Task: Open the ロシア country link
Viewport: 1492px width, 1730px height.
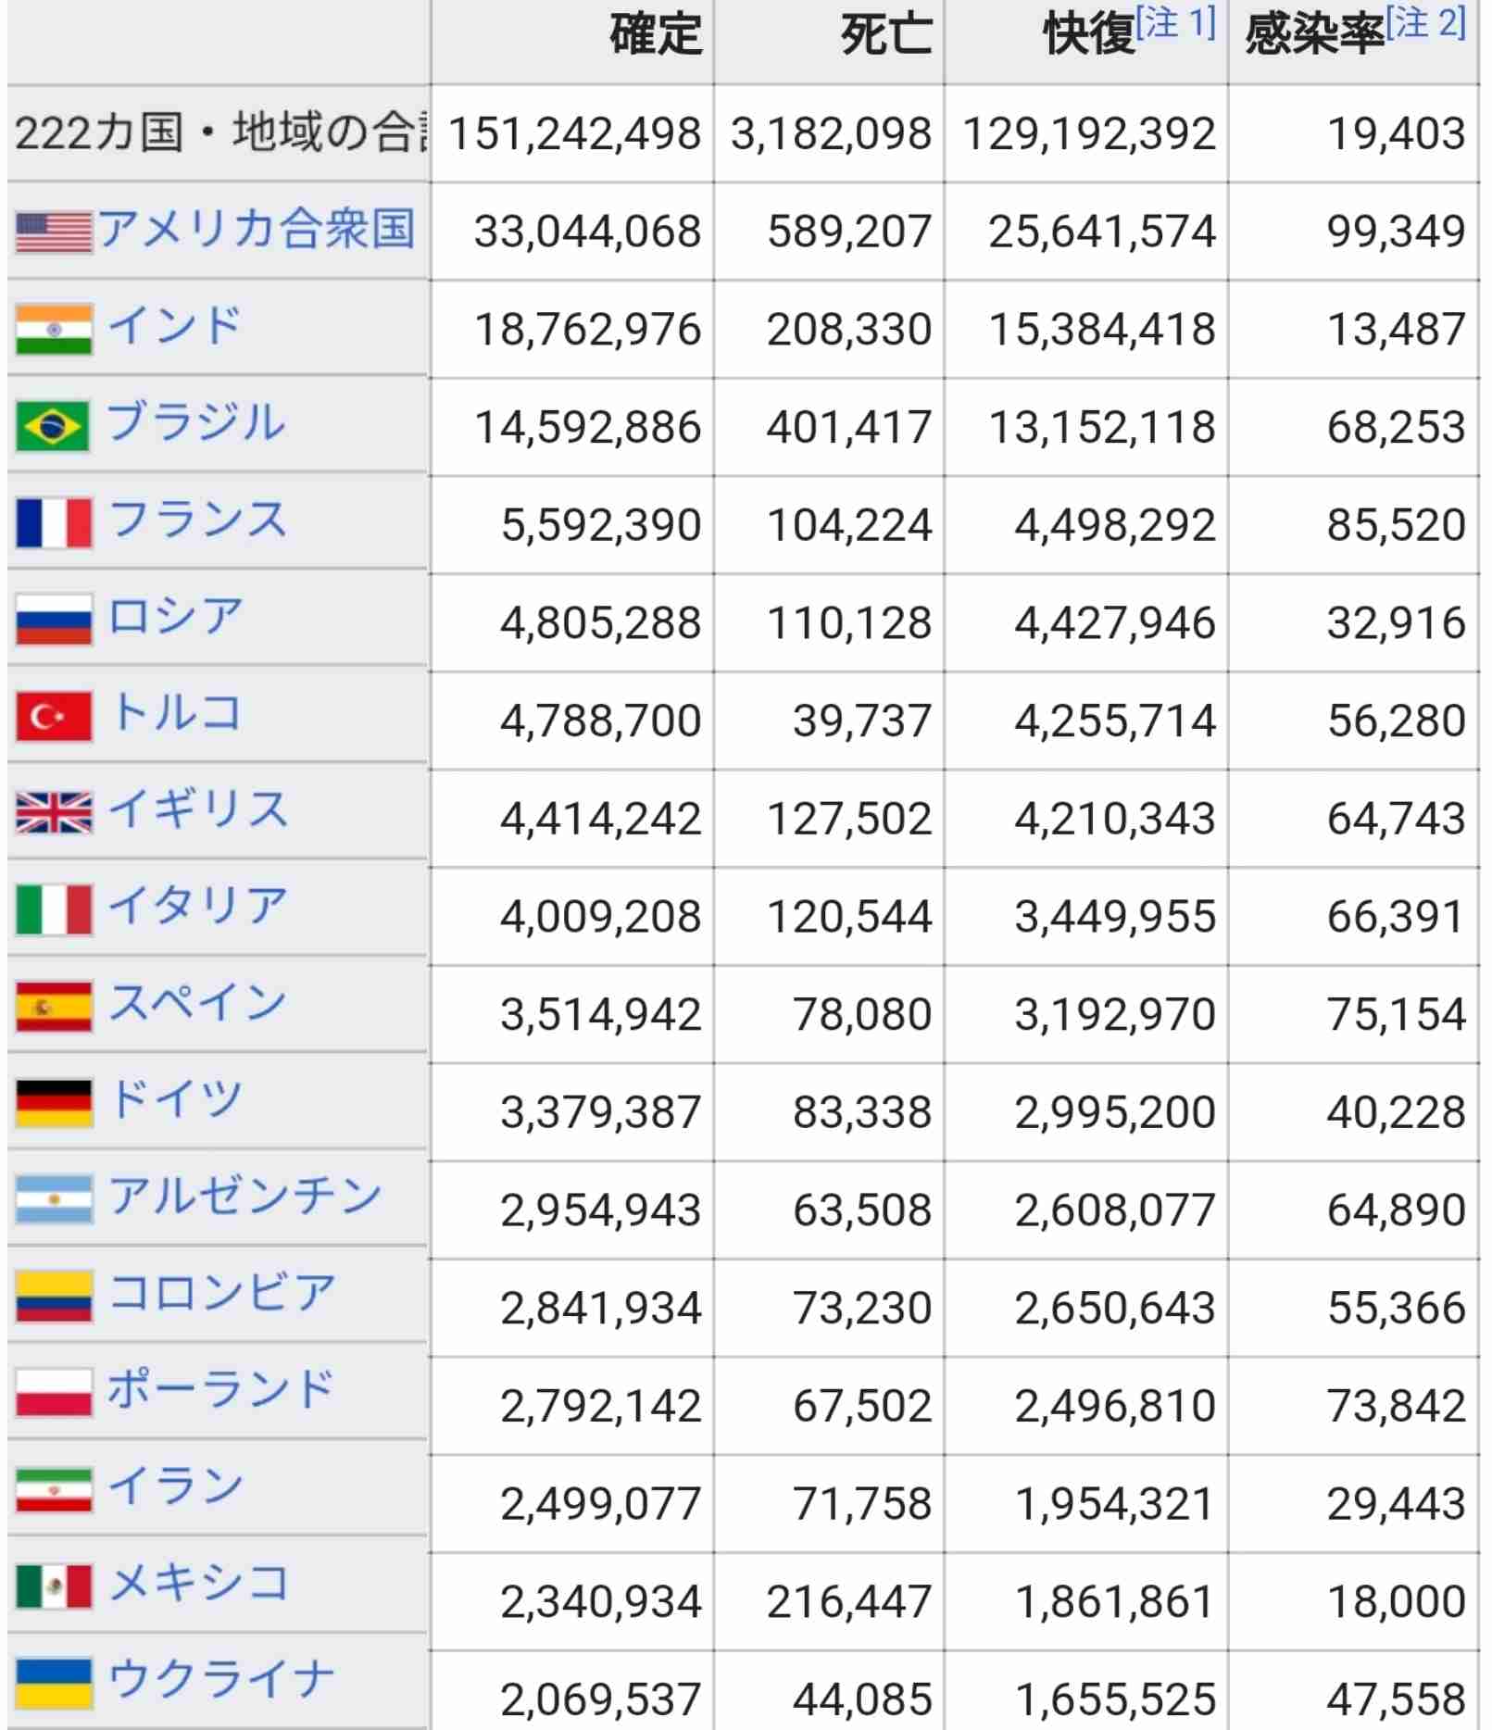Action: [x=175, y=616]
